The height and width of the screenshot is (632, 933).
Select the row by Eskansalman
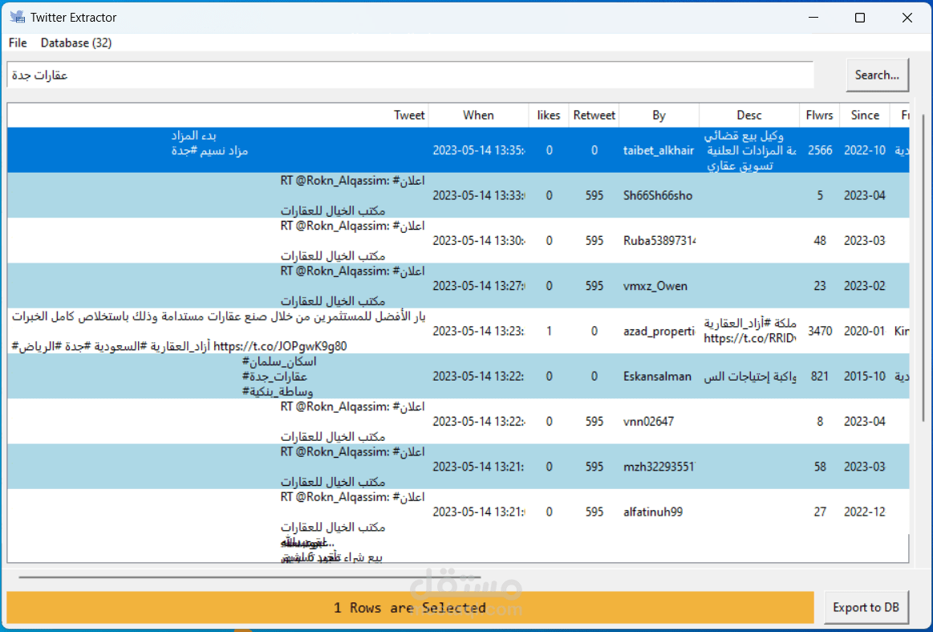pyautogui.click(x=458, y=376)
